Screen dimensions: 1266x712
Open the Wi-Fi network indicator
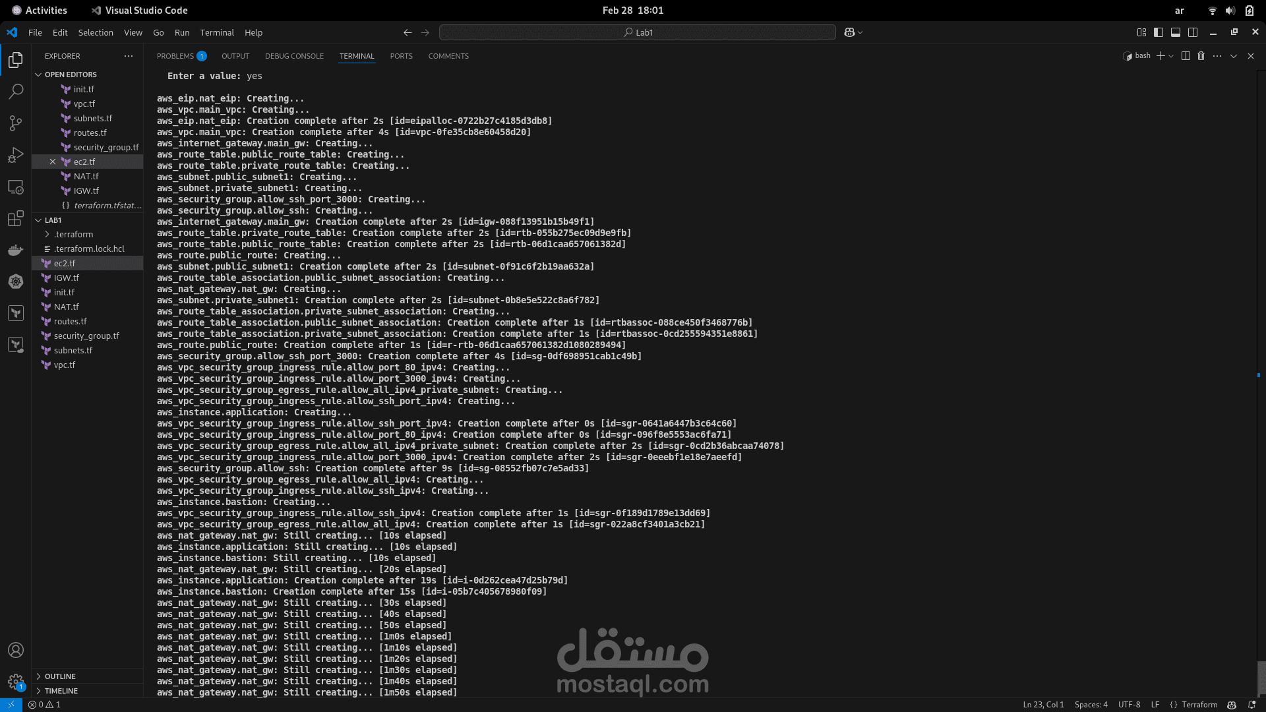tap(1212, 11)
